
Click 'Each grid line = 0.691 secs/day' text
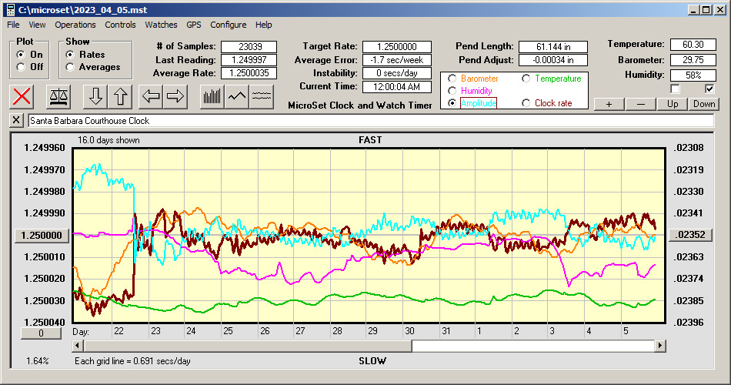132,360
